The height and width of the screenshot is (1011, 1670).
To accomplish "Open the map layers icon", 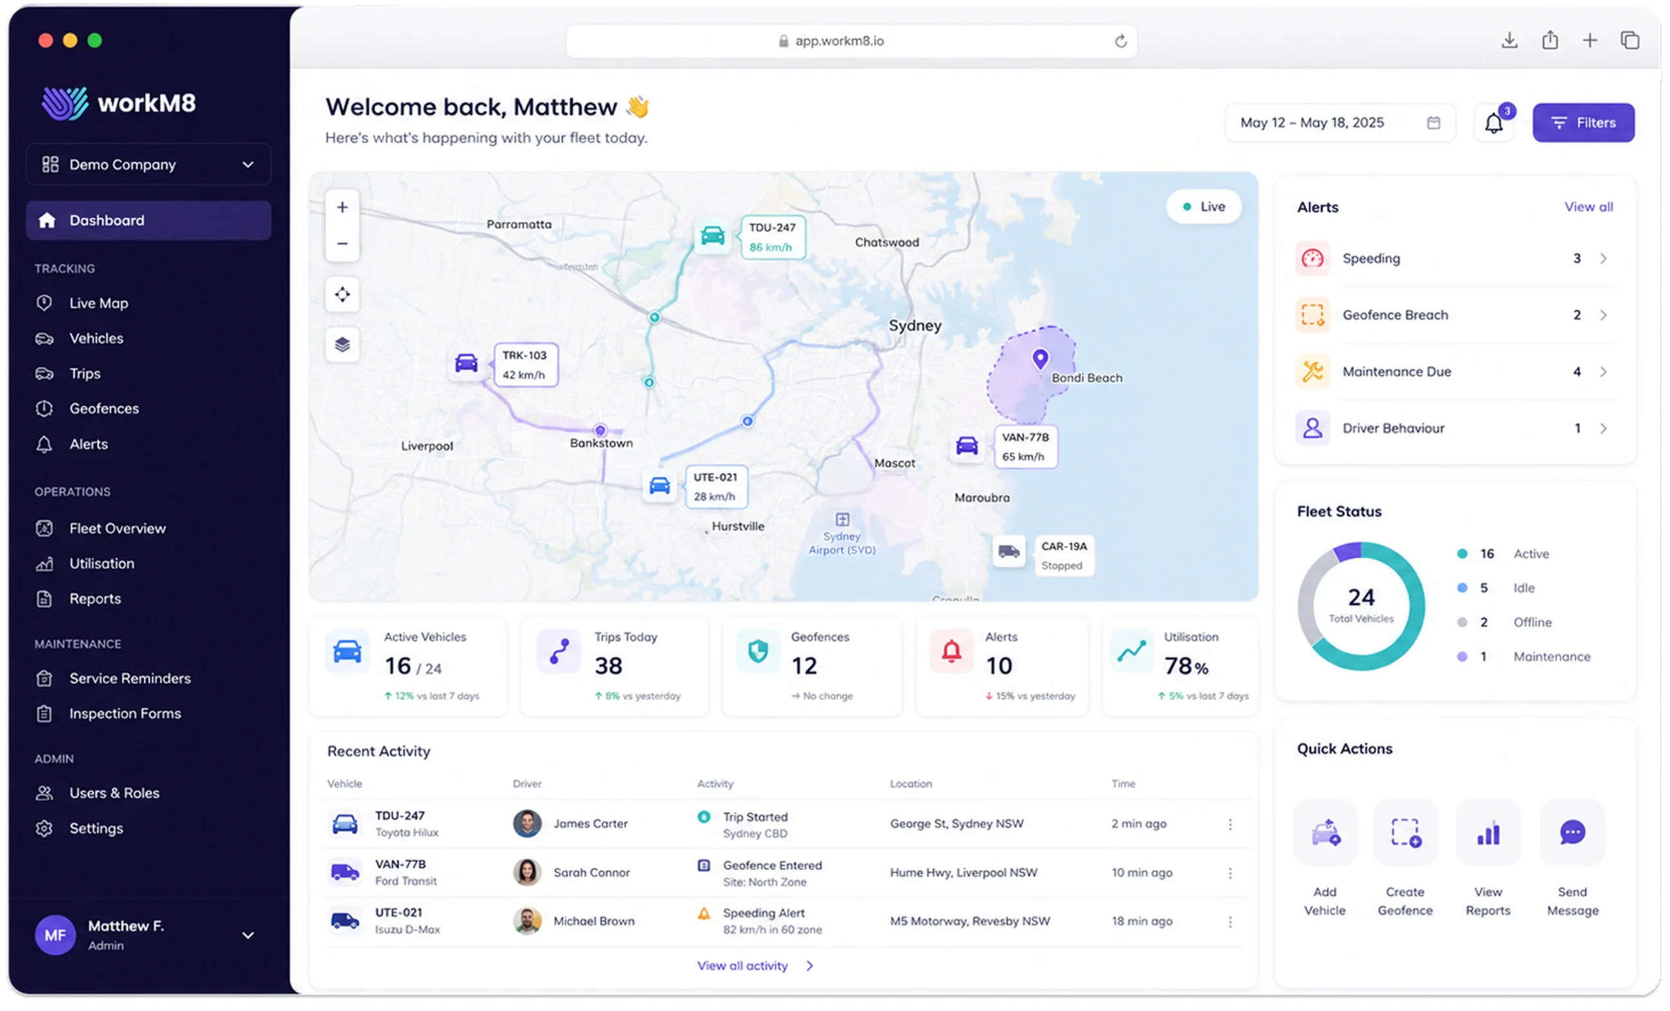I will pos(342,345).
